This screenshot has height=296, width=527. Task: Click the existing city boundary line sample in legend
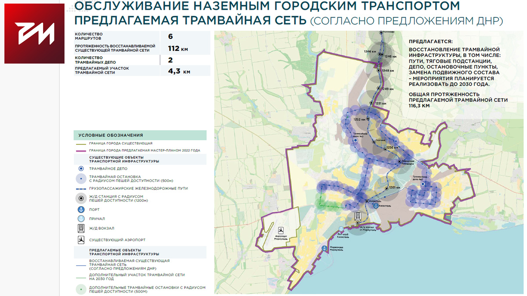click(x=81, y=143)
